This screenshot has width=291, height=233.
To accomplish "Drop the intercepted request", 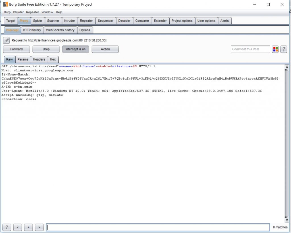I will (x=46, y=49).
